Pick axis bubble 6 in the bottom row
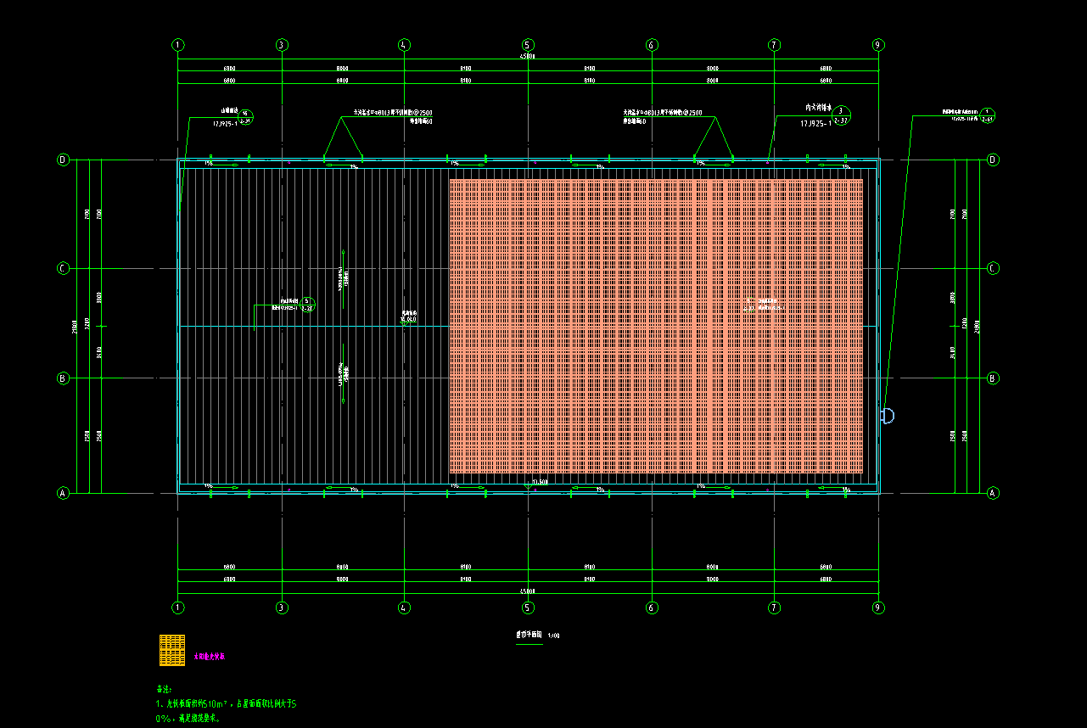 coord(652,608)
